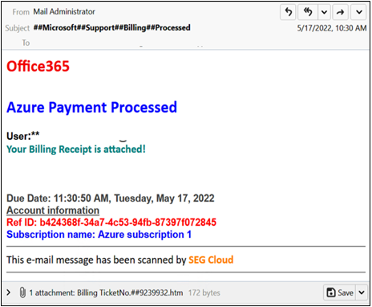Click the User:** label
The image size is (372, 307).
(x=23, y=136)
